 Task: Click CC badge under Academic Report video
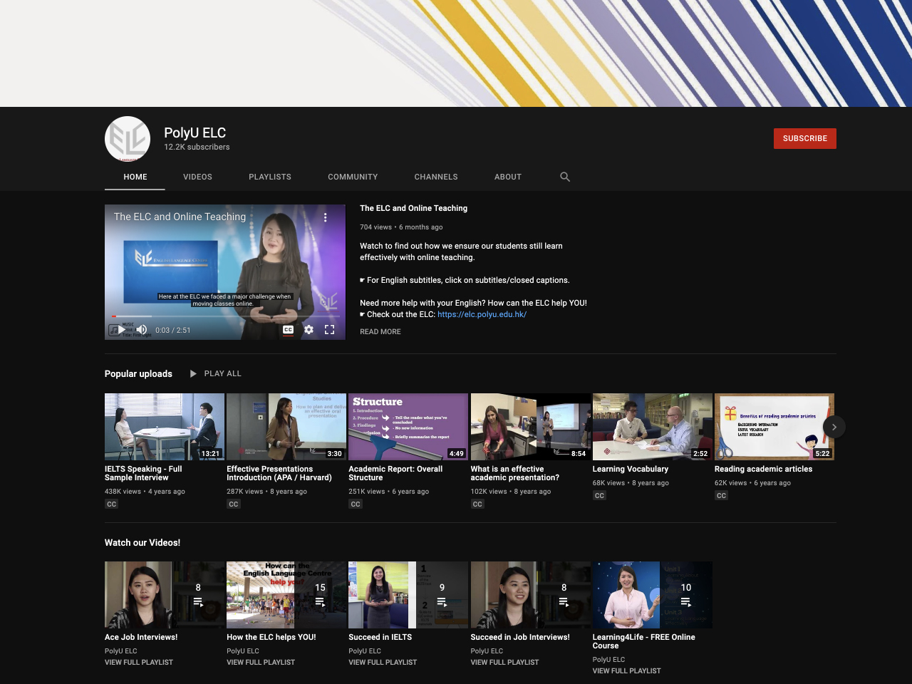point(356,504)
